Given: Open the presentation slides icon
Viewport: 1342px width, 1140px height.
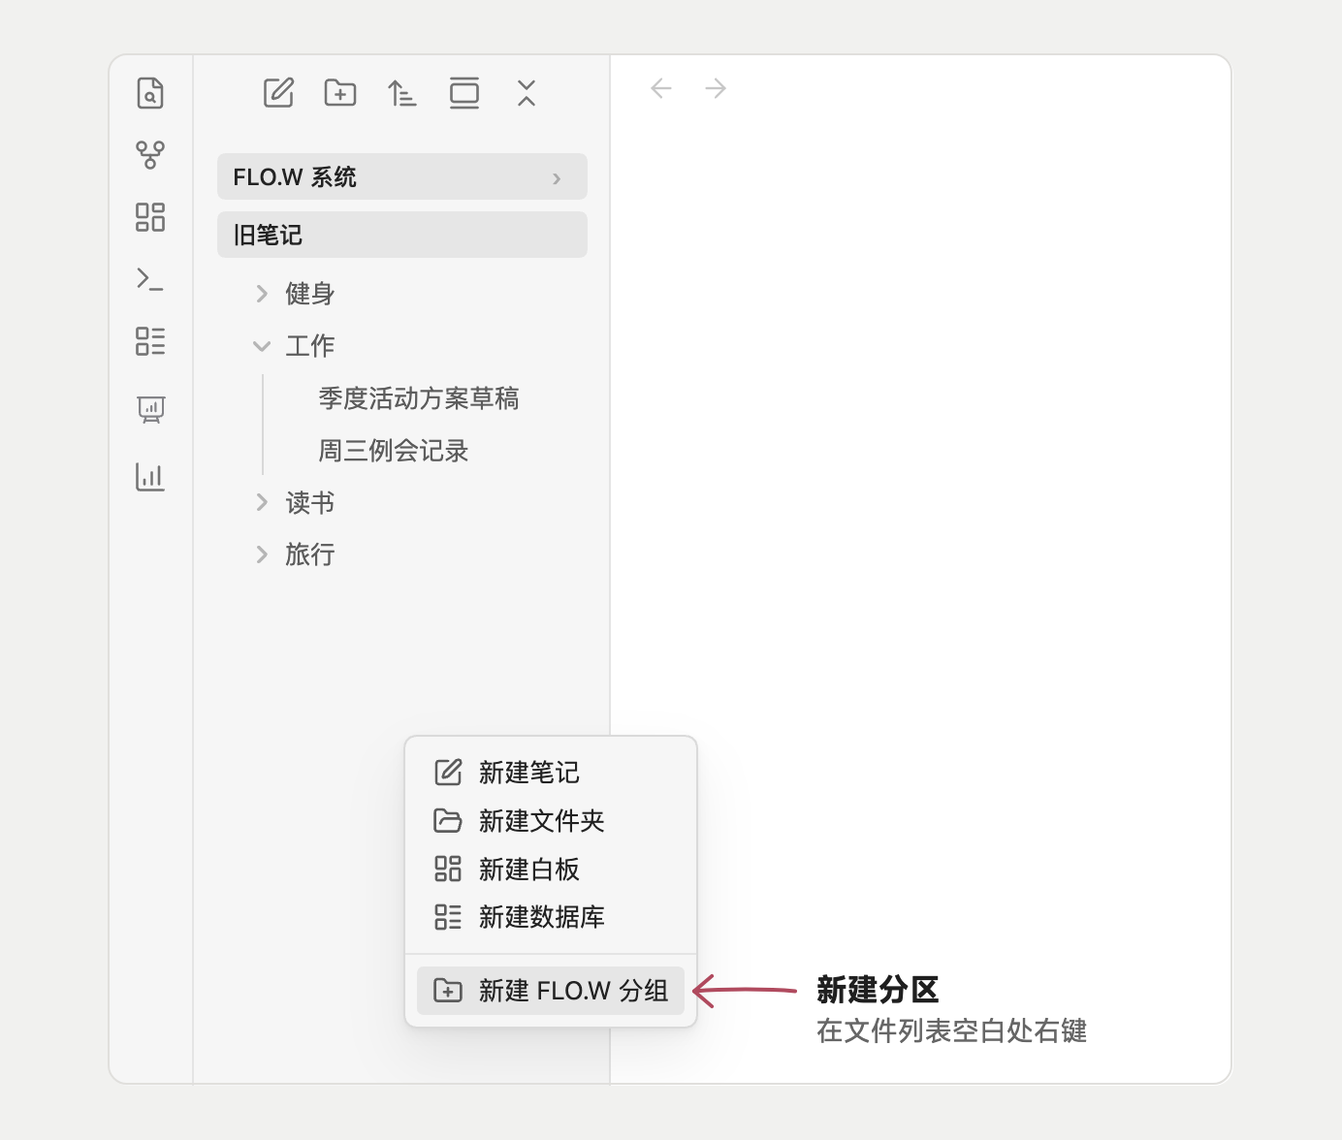Looking at the screenshot, I should (x=150, y=409).
